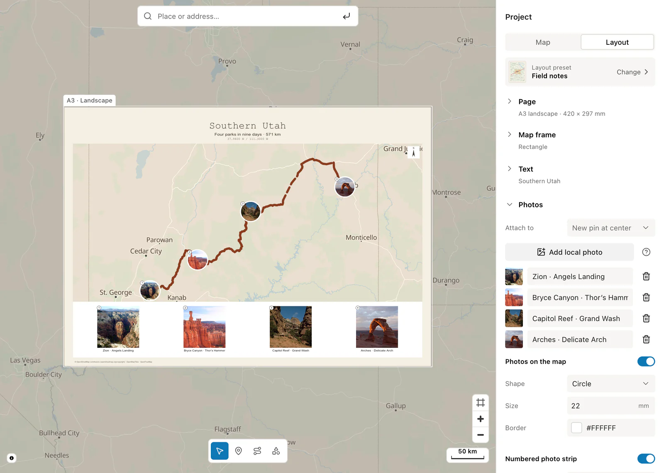Zoom in on the map
The width and height of the screenshot is (664, 473).
click(481, 419)
